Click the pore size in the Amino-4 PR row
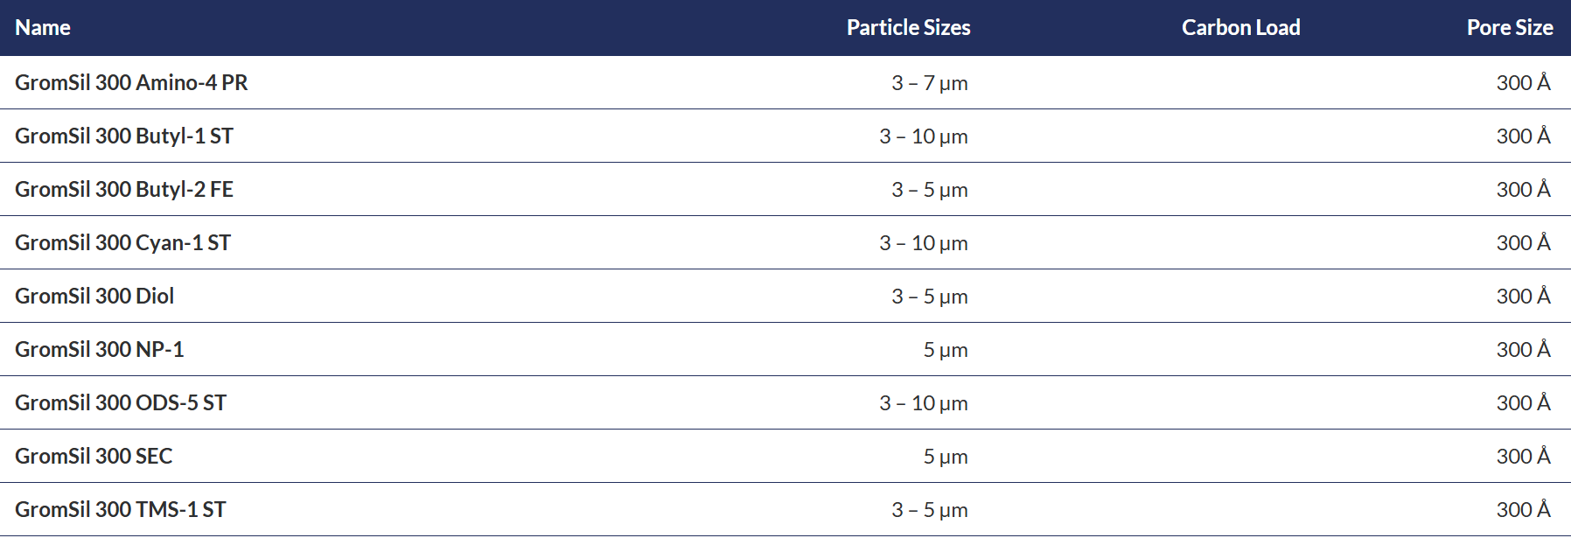Viewport: 1571px width, 538px height. tap(1523, 82)
